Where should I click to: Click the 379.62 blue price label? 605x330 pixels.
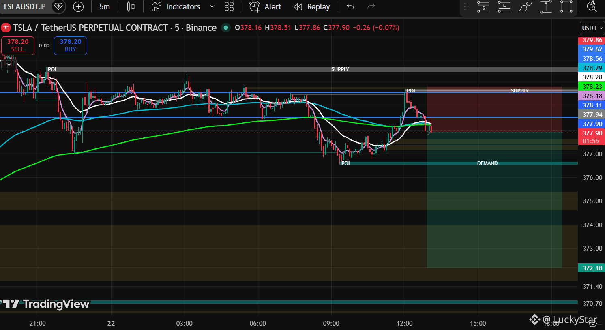[x=592, y=49]
